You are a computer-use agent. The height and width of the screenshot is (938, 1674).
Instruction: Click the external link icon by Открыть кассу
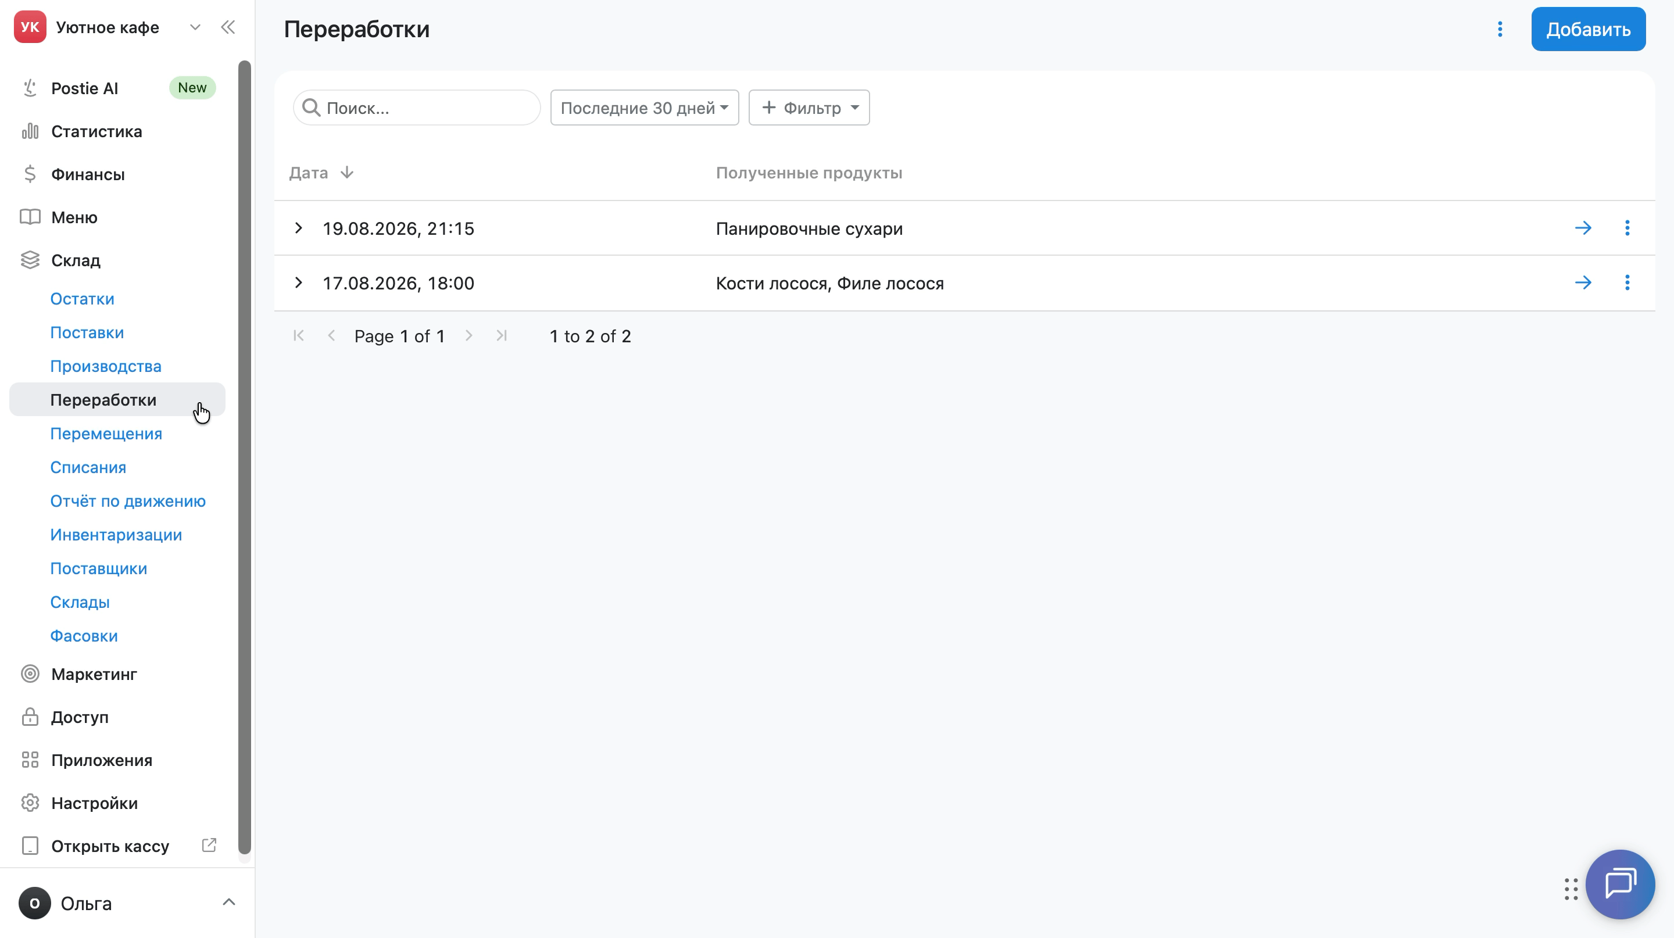pos(209,845)
